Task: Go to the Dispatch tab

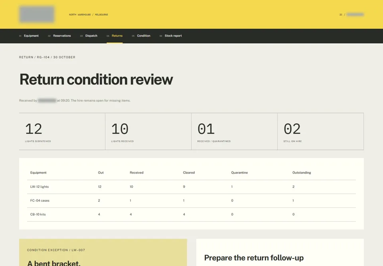Action: 89,35
